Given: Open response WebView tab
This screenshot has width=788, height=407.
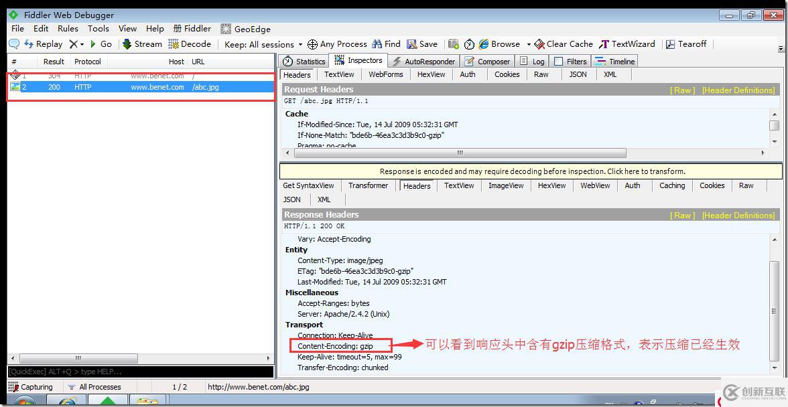Looking at the screenshot, I should [595, 185].
